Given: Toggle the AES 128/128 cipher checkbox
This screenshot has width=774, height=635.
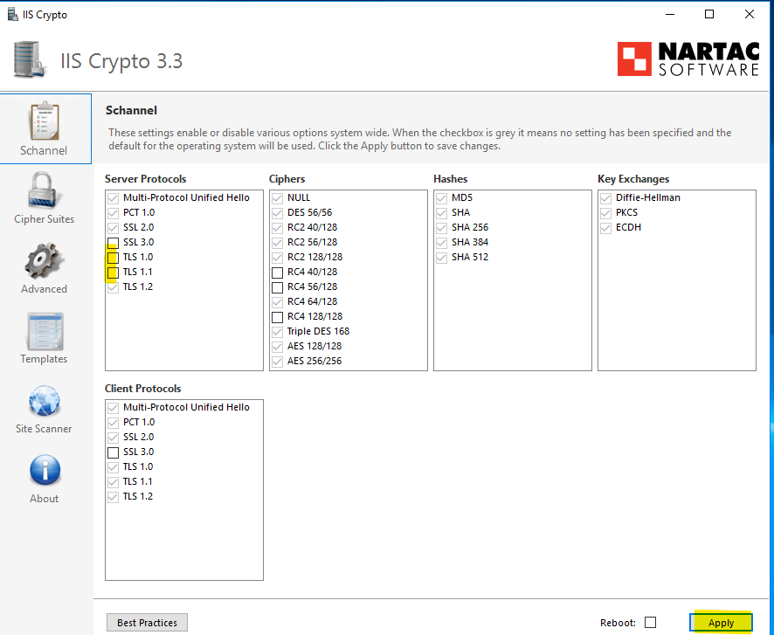Looking at the screenshot, I should pos(278,347).
